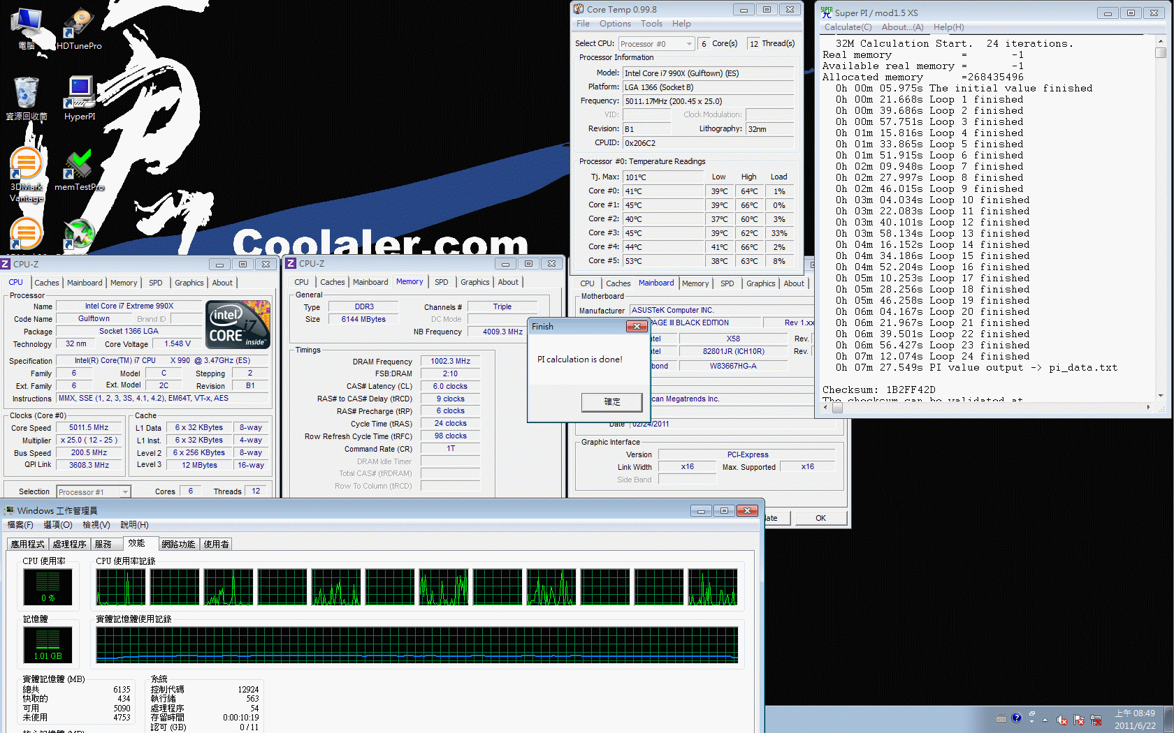This screenshot has width=1174, height=733.
Task: Open 說明(H) menu in Task Manager
Action: pos(134,525)
